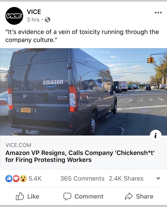Tap the Comment speech bubble icon

67,196
